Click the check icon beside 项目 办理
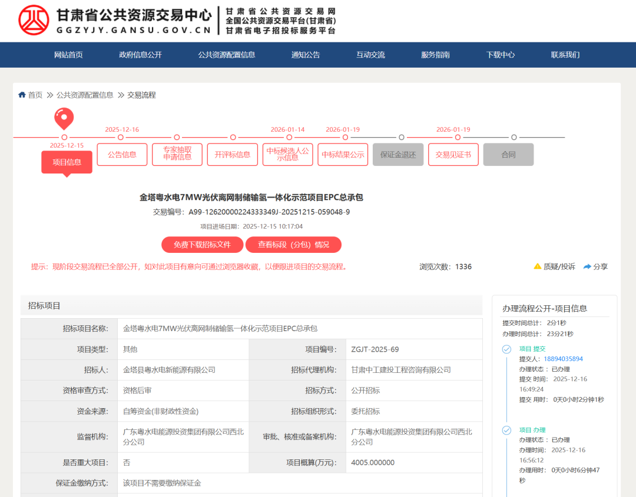 click(x=506, y=430)
